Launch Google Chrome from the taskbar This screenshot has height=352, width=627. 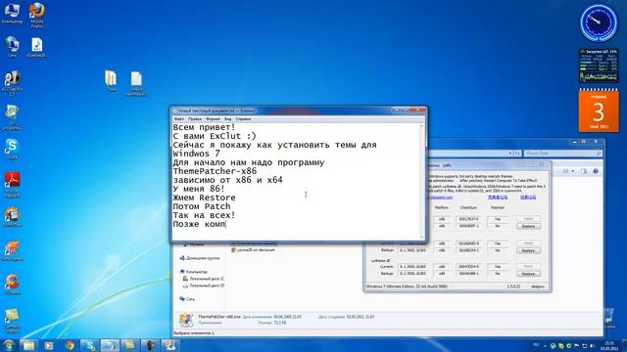[x=70, y=345]
